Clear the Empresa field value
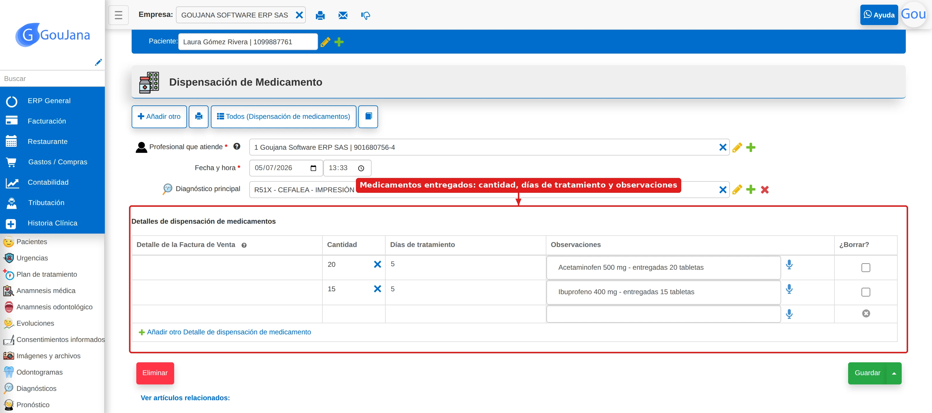 pos(299,15)
